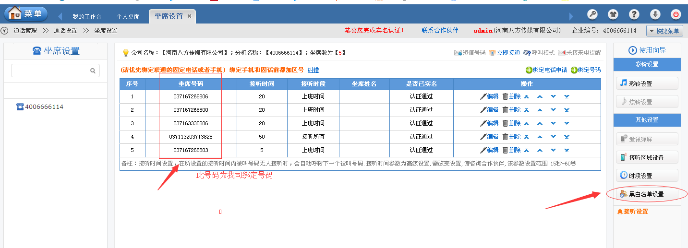The height and width of the screenshot is (248, 688).
Task: Move row 1 to top
Action: pyautogui.click(x=526, y=96)
